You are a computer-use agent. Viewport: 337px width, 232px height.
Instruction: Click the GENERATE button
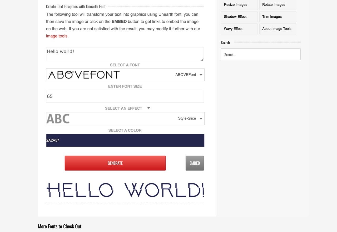(x=115, y=163)
